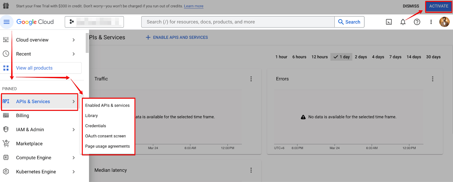Focus the resources search field
The image size is (453, 182).
tap(238, 22)
